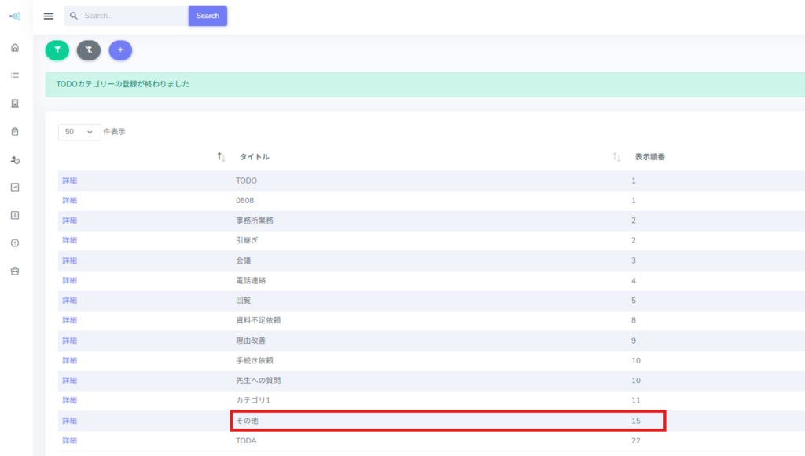Click the building icon in the sidebar
Viewport: 805px width, 456px height.
pyautogui.click(x=14, y=104)
